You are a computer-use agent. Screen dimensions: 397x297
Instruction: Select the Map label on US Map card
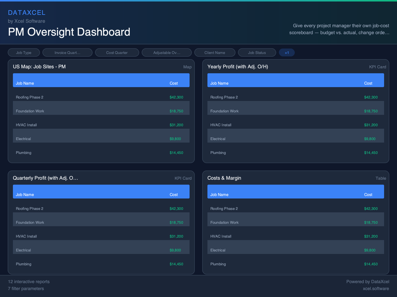click(x=187, y=67)
